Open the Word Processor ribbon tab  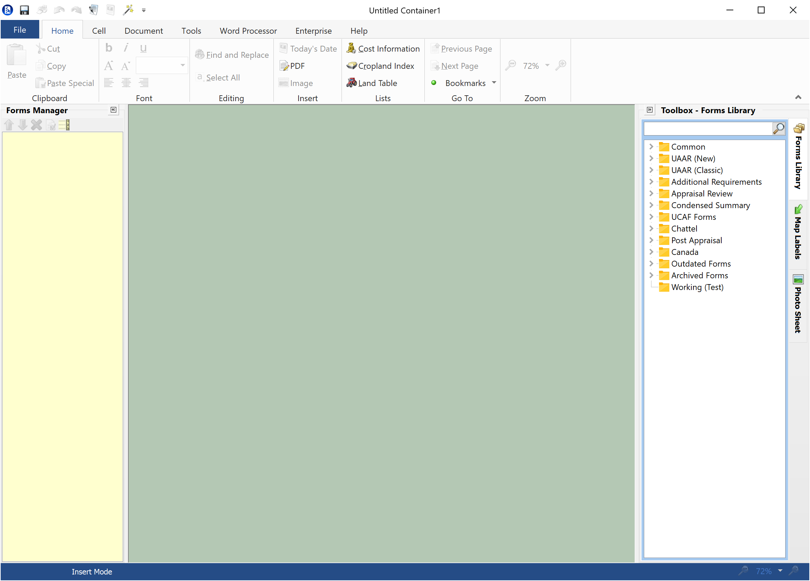248,31
